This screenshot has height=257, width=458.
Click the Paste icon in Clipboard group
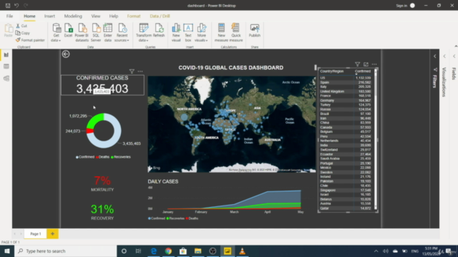[x=8, y=30]
